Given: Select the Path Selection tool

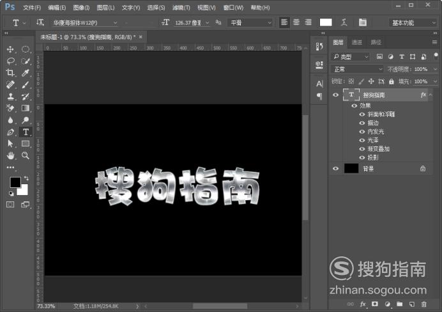Looking at the screenshot, I should click(x=10, y=144).
